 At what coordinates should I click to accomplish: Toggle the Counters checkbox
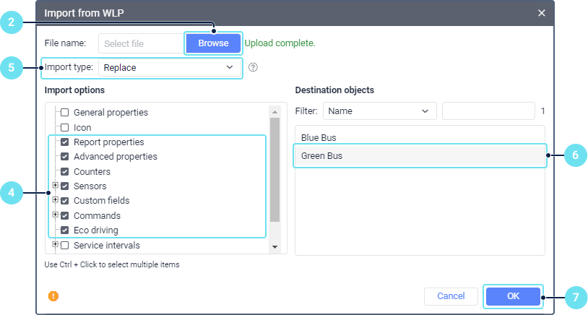pyautogui.click(x=65, y=172)
